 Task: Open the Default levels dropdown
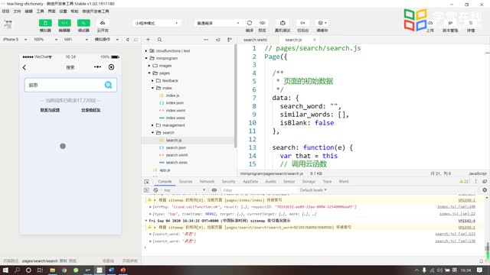click(x=313, y=190)
